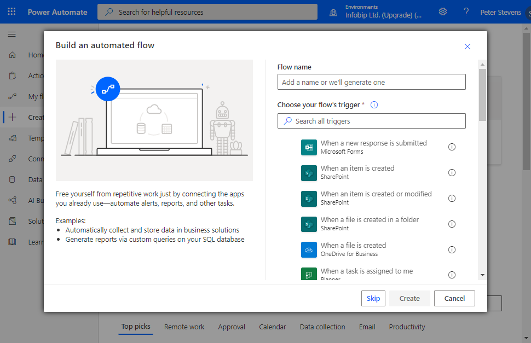Open the Approval templates tab
The width and height of the screenshot is (531, 343).
tap(232, 327)
